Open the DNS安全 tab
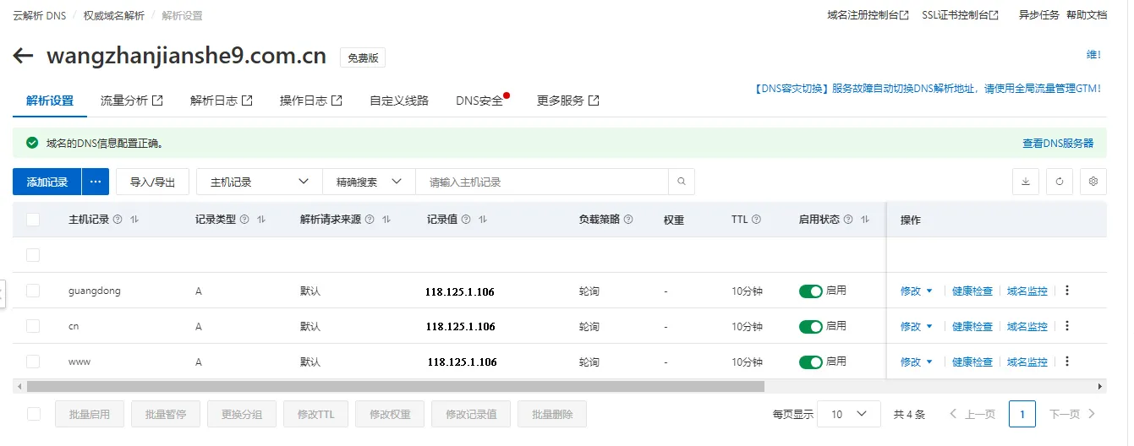This screenshot has width=1134, height=446. pos(480,101)
